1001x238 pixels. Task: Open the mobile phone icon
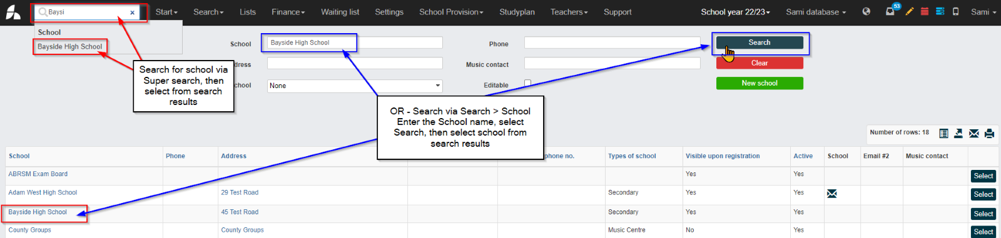pyautogui.click(x=955, y=11)
